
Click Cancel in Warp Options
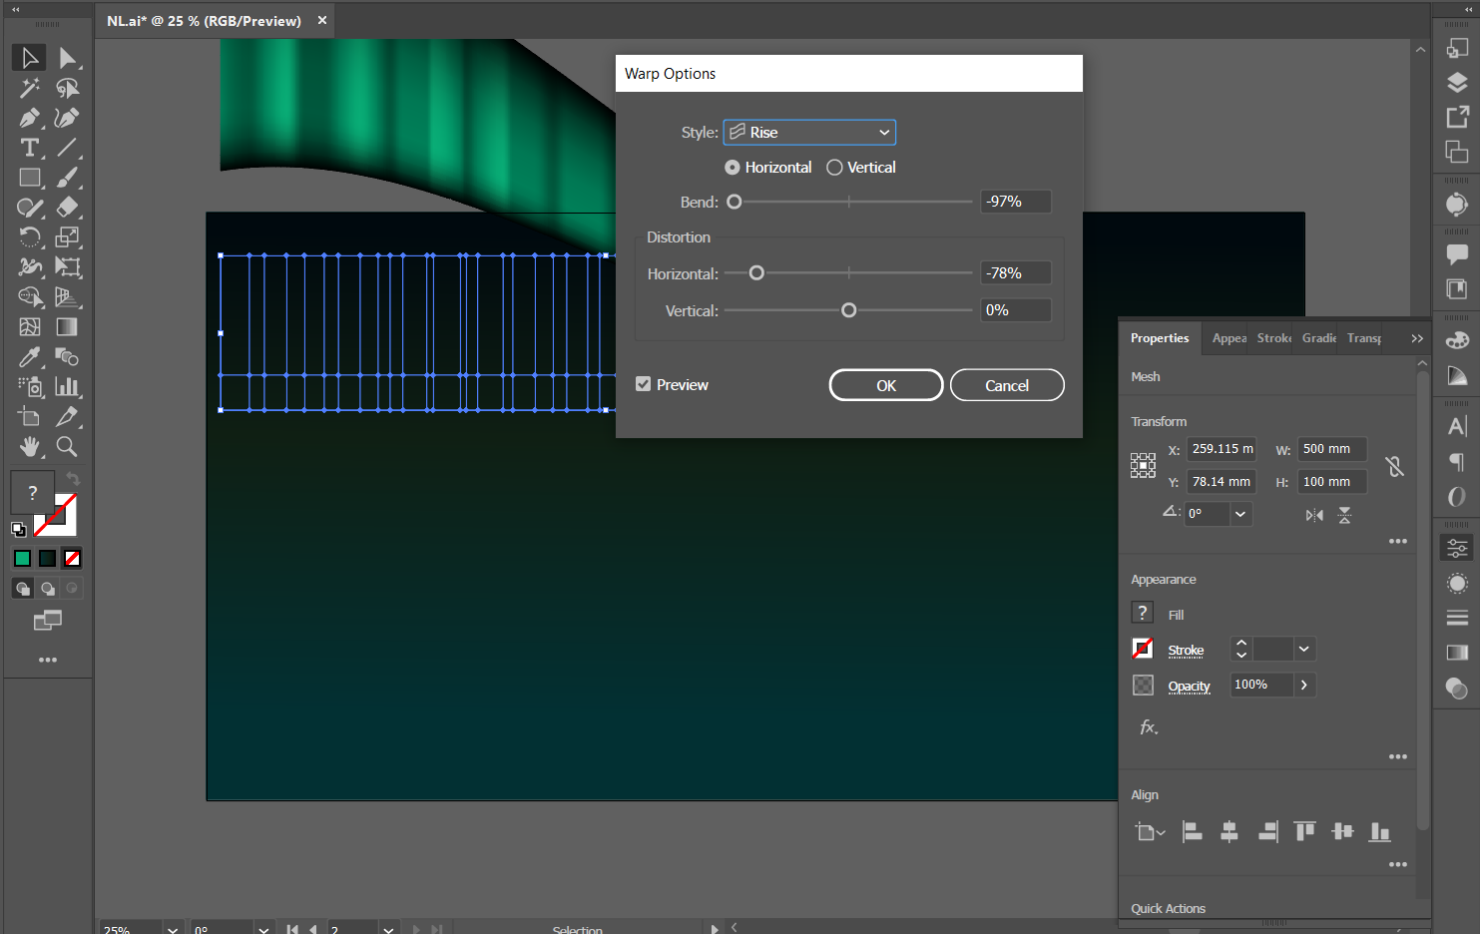(1007, 385)
